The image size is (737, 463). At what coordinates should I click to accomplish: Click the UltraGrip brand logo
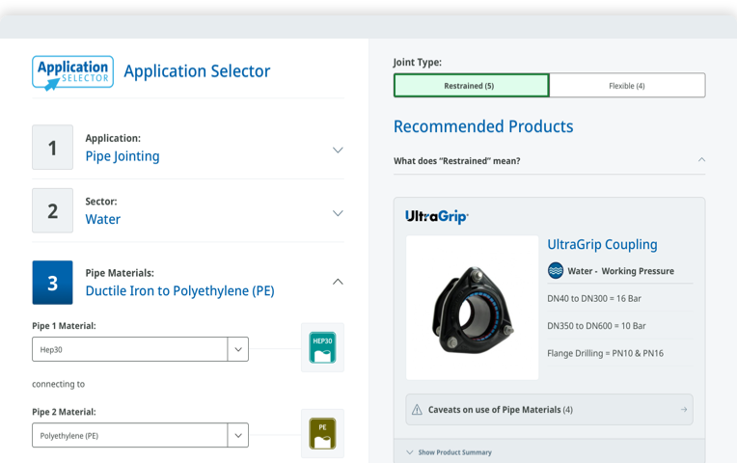pyautogui.click(x=437, y=216)
